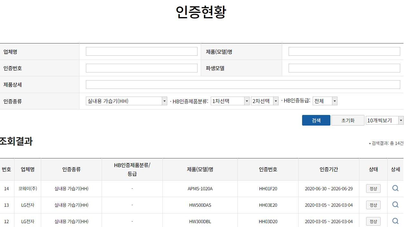Click the 정상 status badge for HW500DAS
The height and width of the screenshot is (227, 406).
(373, 205)
